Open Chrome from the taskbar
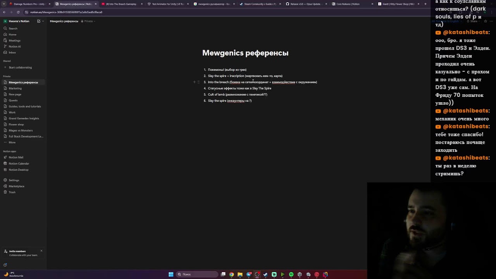This screenshot has width=496, height=279. coord(231,274)
